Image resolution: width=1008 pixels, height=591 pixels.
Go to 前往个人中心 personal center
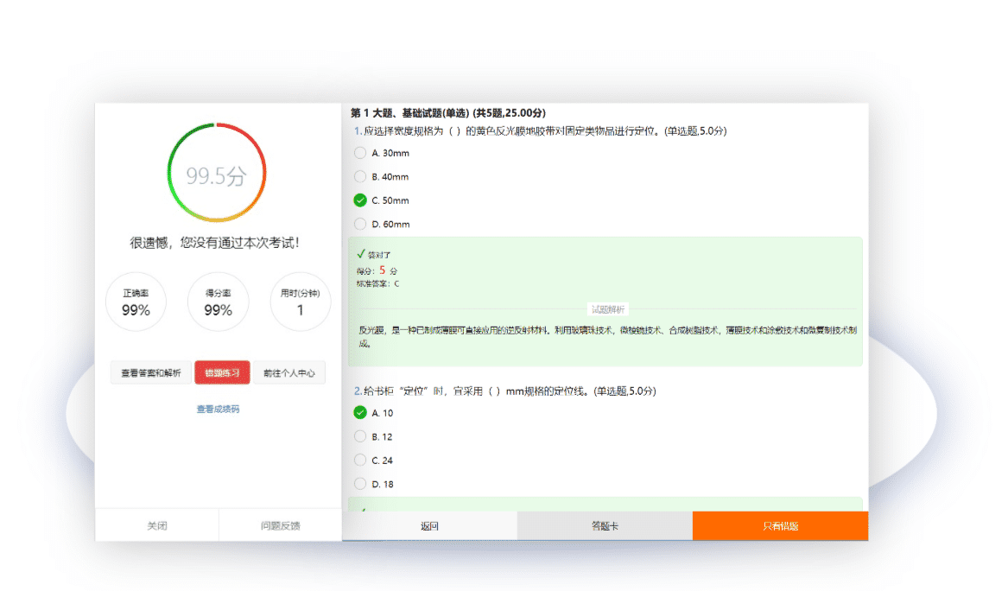point(289,373)
